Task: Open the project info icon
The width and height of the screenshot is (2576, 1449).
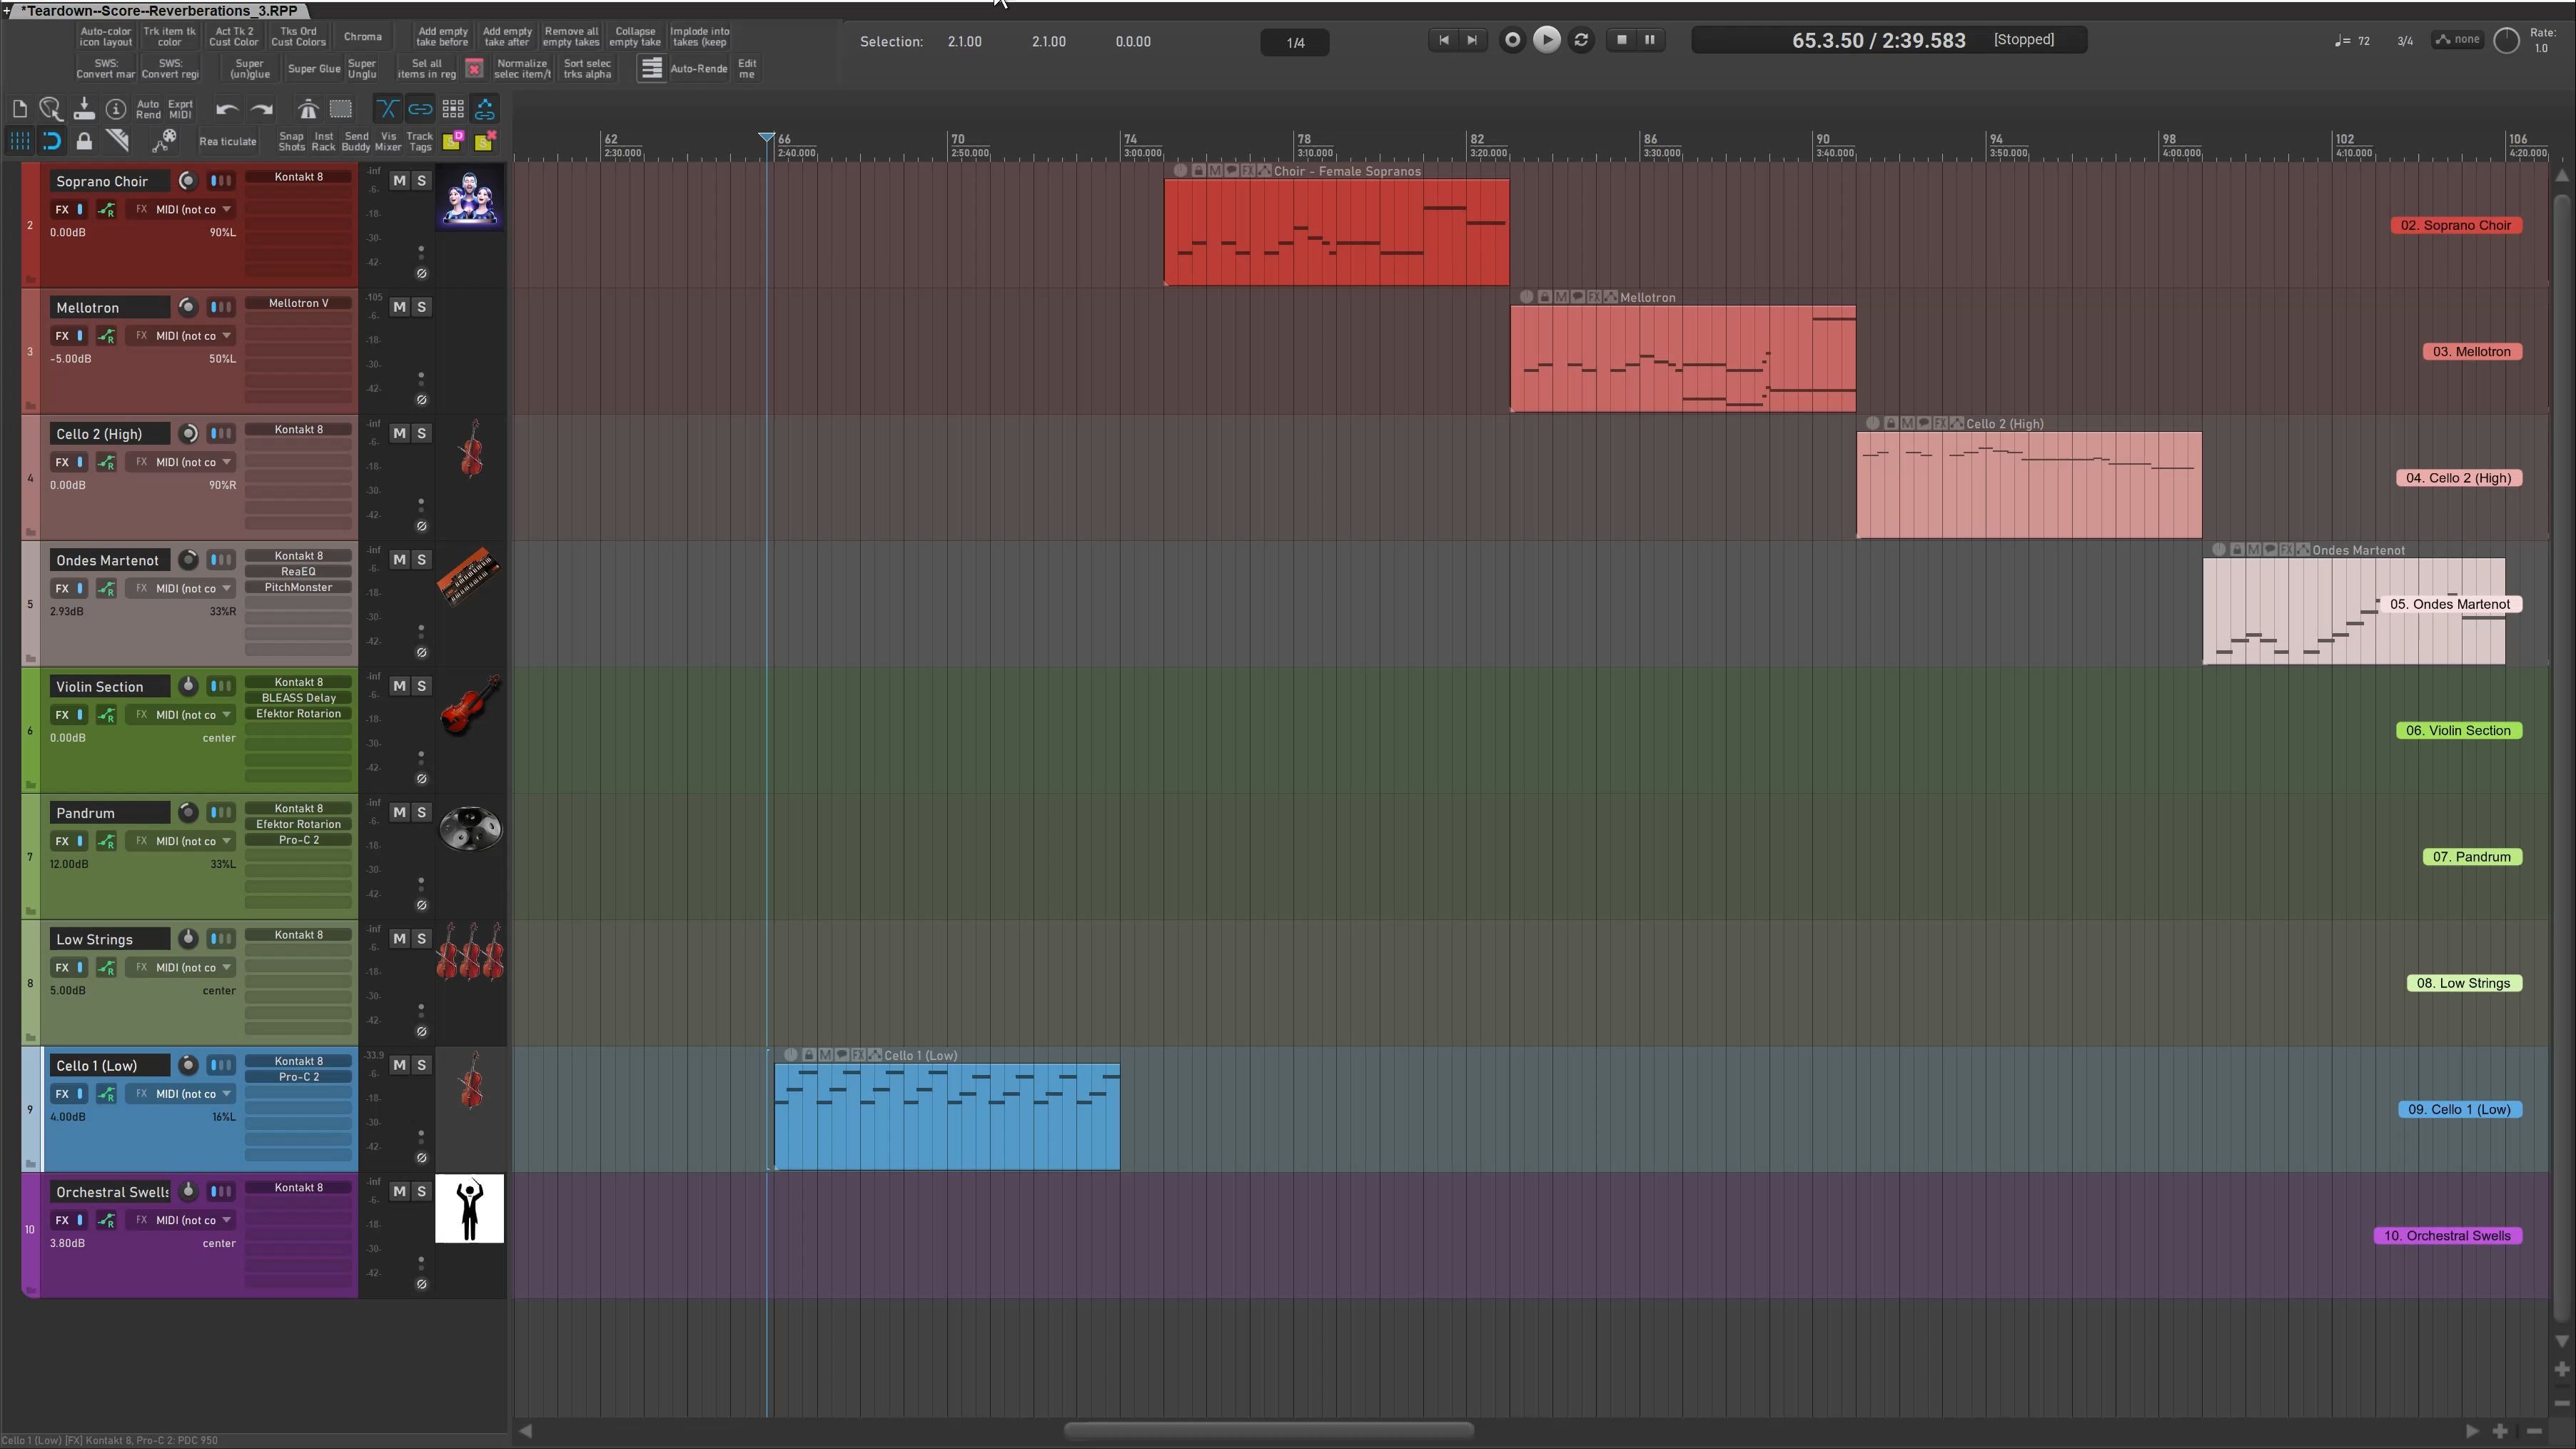Action: coord(116,109)
